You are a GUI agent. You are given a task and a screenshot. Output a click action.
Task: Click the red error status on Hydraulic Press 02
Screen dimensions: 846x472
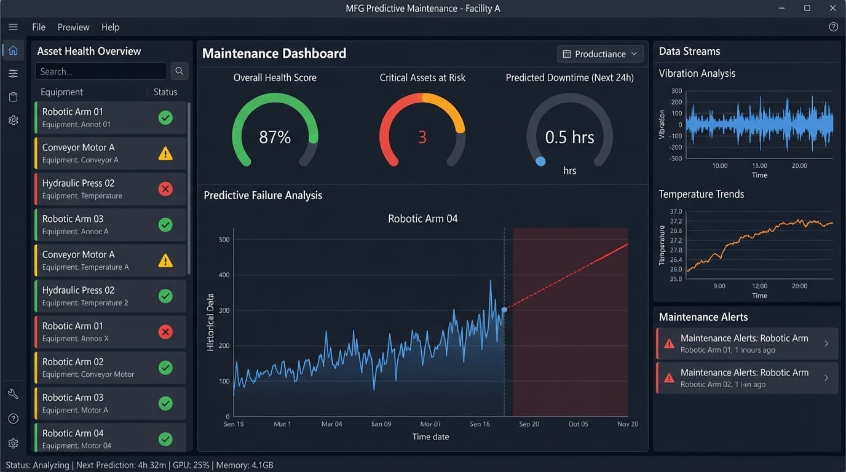coord(165,189)
